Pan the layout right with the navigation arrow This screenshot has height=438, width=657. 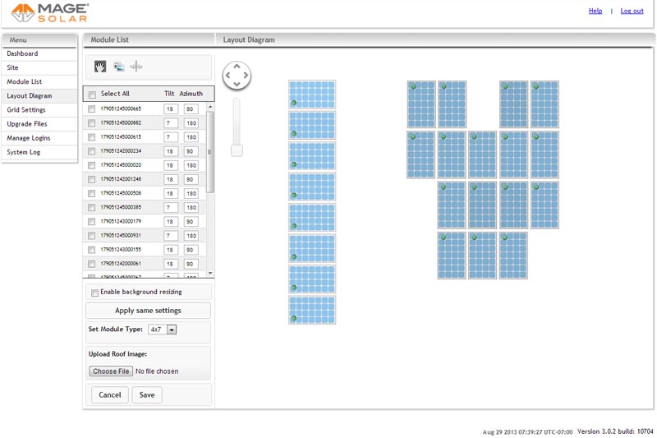point(246,76)
